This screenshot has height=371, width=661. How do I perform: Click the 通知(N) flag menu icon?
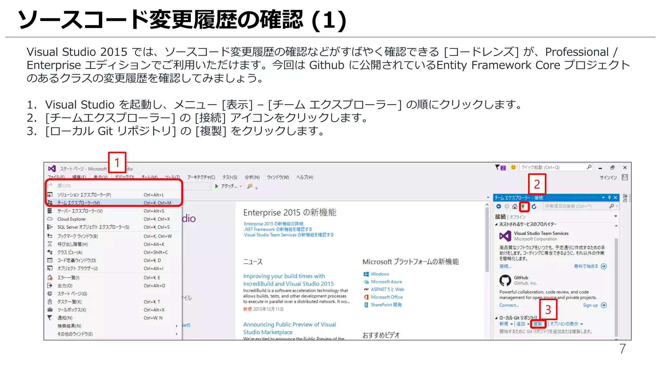50,318
